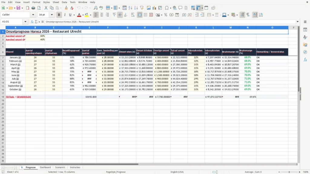Click the Merge and center cells icon
Image resolution: width=310 pixels, height=174 pixels.
(140, 15)
